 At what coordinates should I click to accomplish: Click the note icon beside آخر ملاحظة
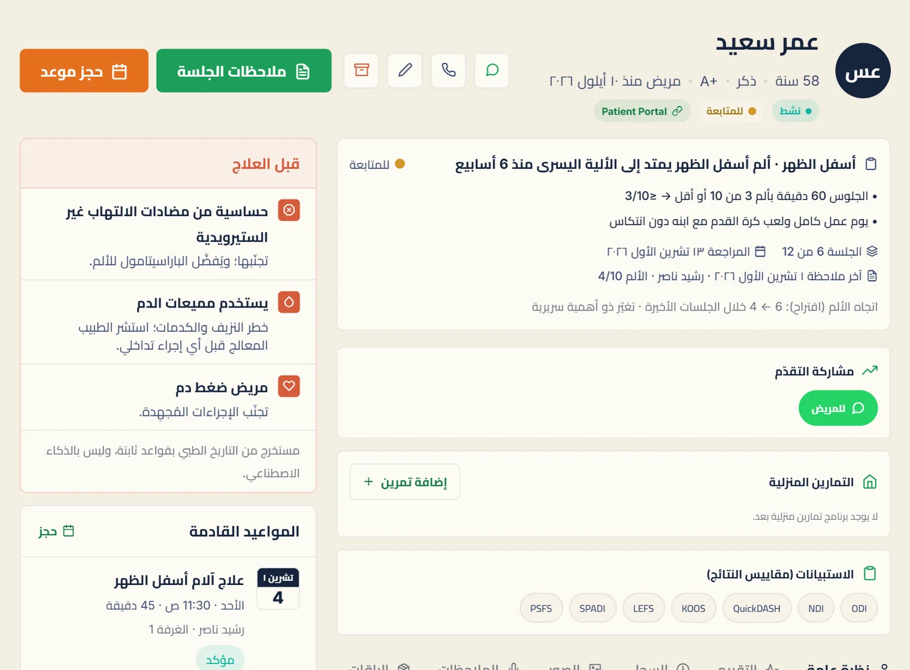pyautogui.click(x=872, y=276)
